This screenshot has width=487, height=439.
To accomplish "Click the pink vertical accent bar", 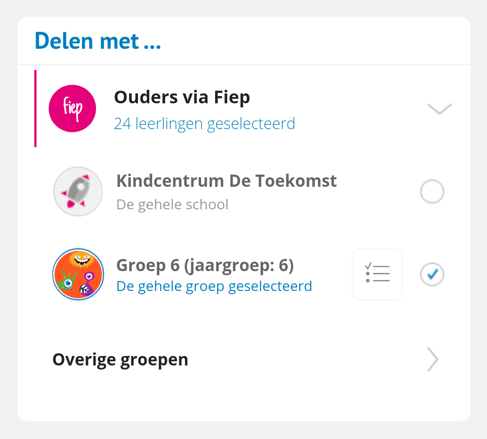I will pyautogui.click(x=36, y=108).
